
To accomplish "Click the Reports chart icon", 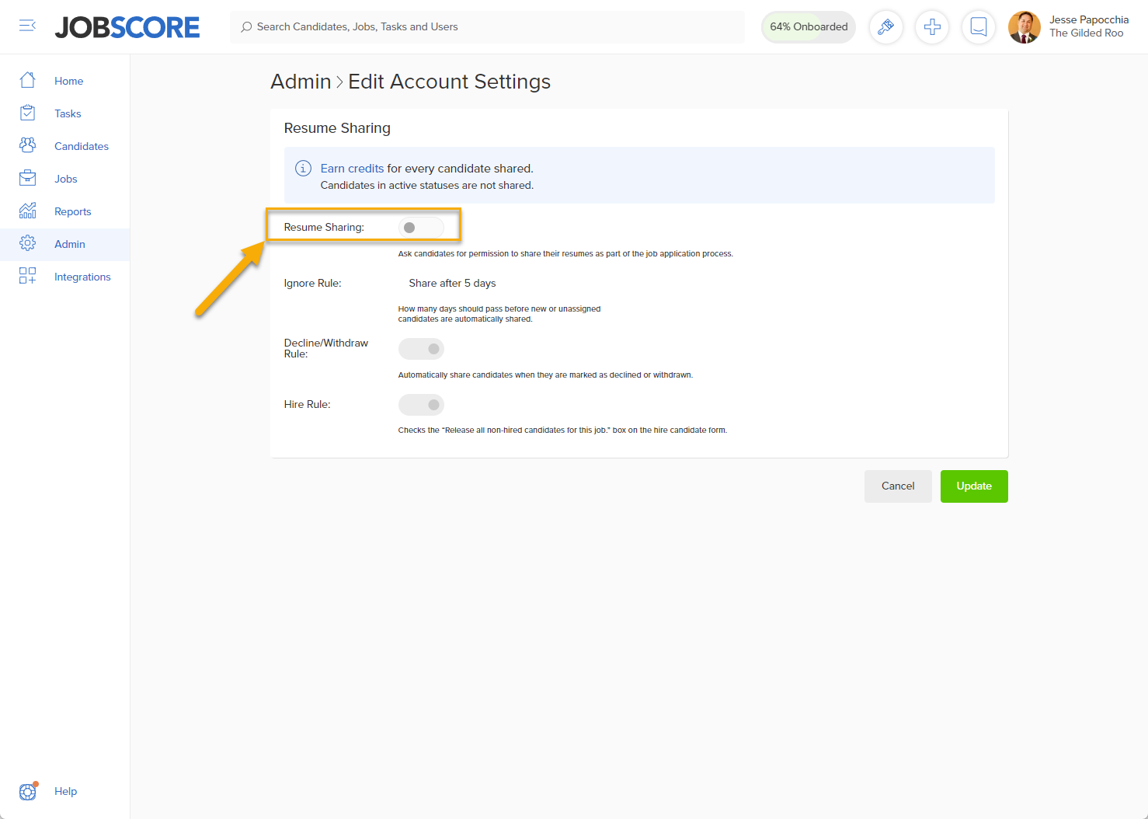I will pos(27,211).
